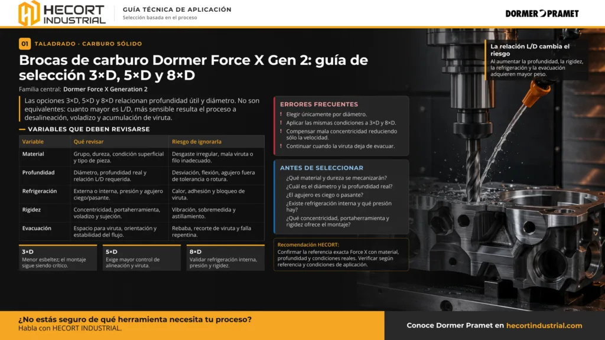
Task: Click 'Compensar mala concentricidad' error item
Action: [x=341, y=134]
